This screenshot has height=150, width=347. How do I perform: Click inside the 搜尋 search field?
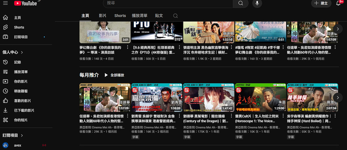point(168,3)
